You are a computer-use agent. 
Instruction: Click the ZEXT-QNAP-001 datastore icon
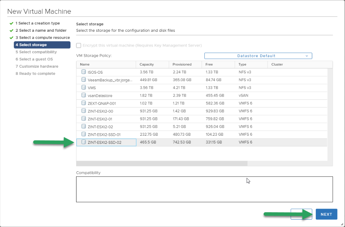(84, 103)
